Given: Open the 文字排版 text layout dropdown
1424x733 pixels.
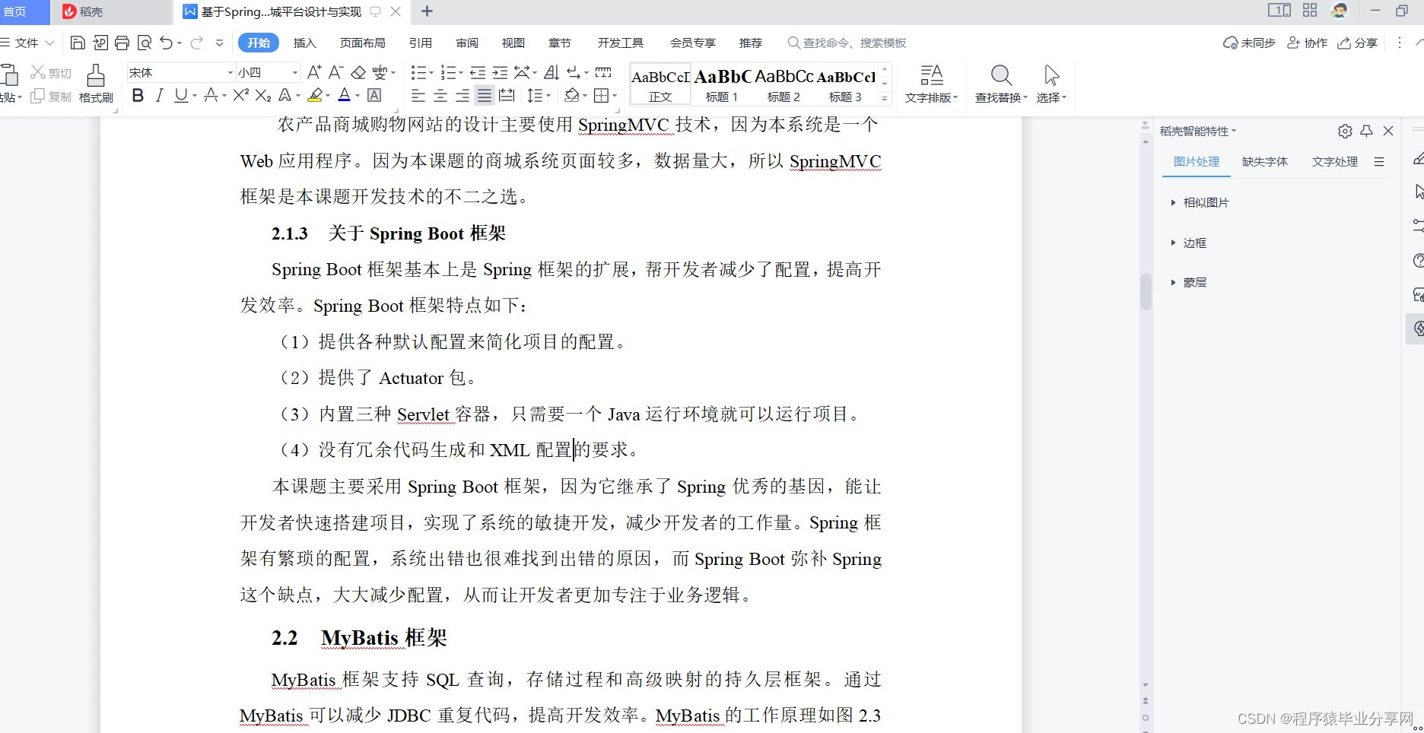Looking at the screenshot, I should click(x=931, y=84).
